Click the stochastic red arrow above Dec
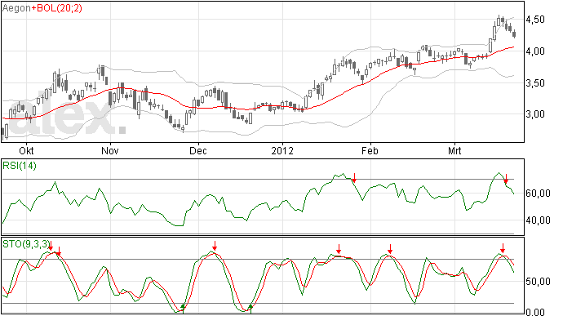 coord(215,246)
